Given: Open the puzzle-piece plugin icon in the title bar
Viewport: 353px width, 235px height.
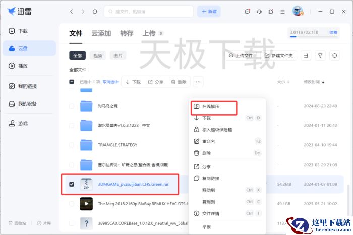Looking at the screenshot, I should point(271,12).
